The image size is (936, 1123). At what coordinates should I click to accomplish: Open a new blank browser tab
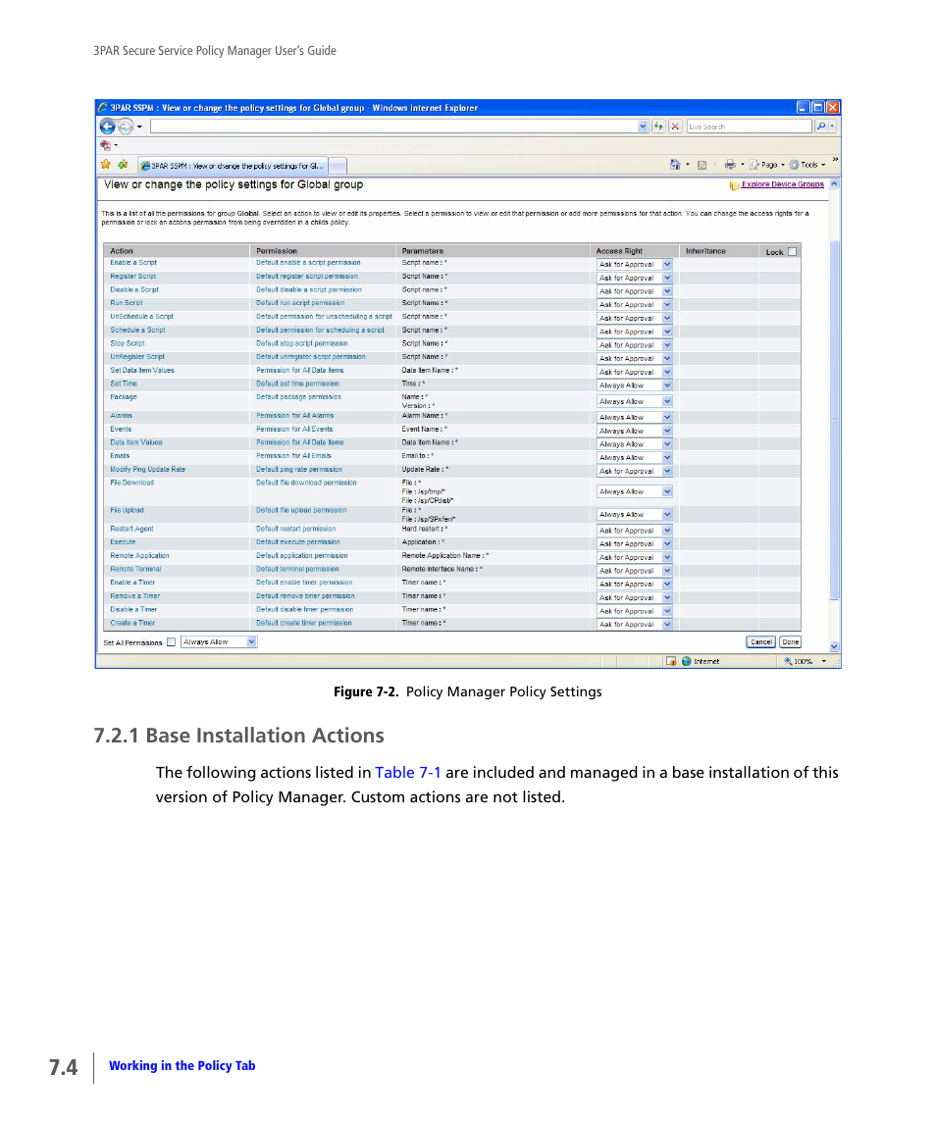point(338,166)
